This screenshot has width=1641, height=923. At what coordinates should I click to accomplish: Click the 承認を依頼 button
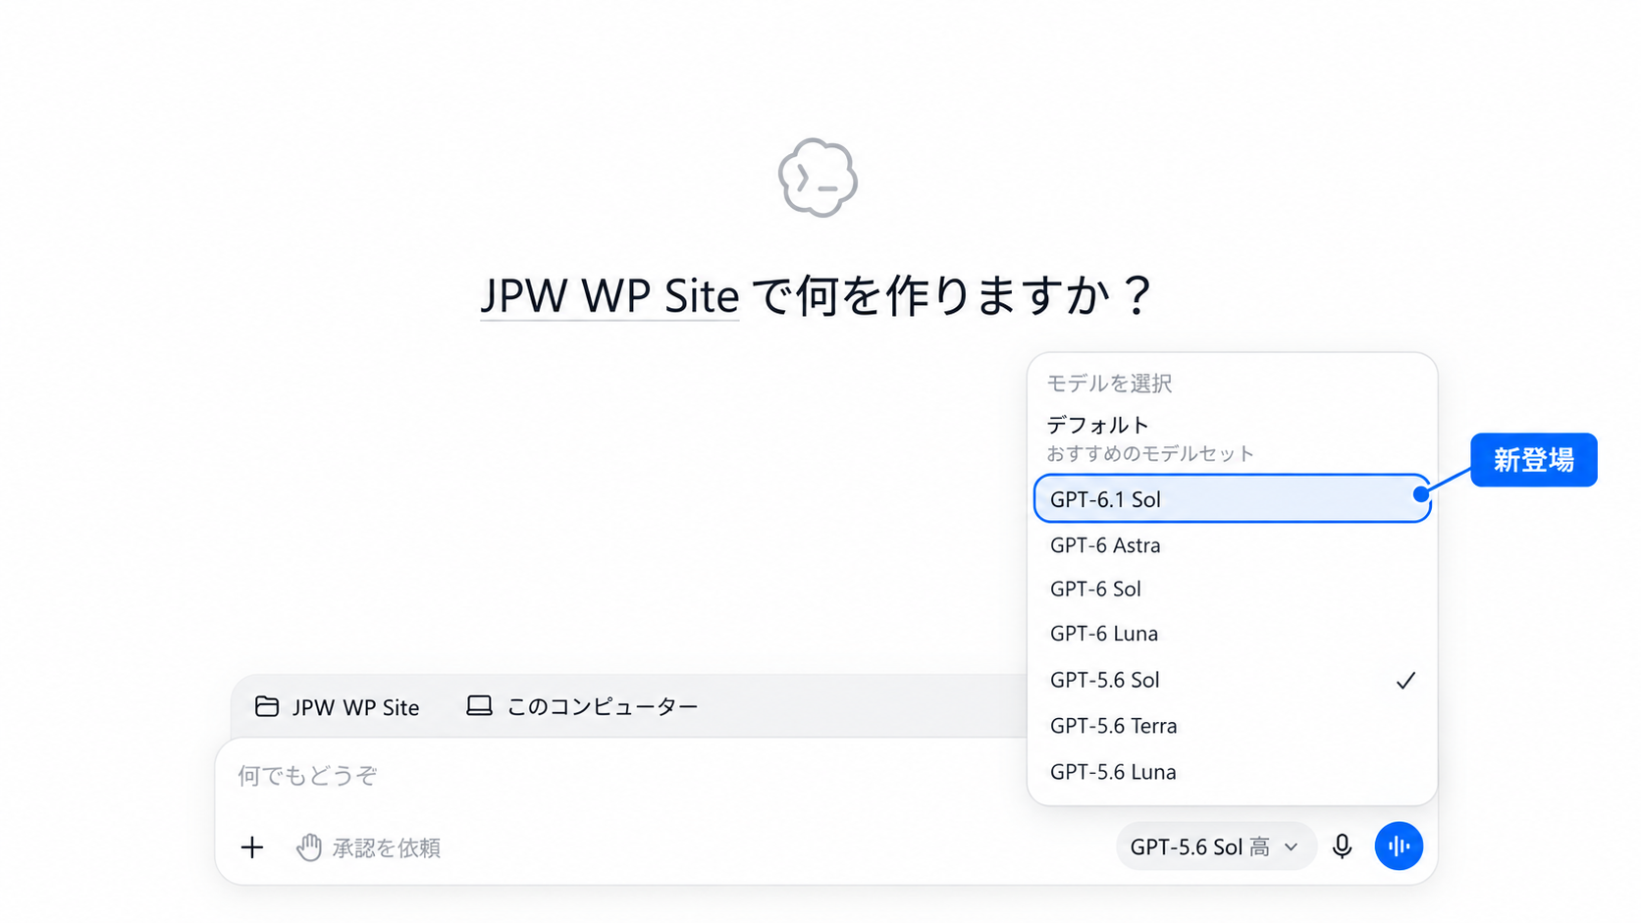click(368, 846)
